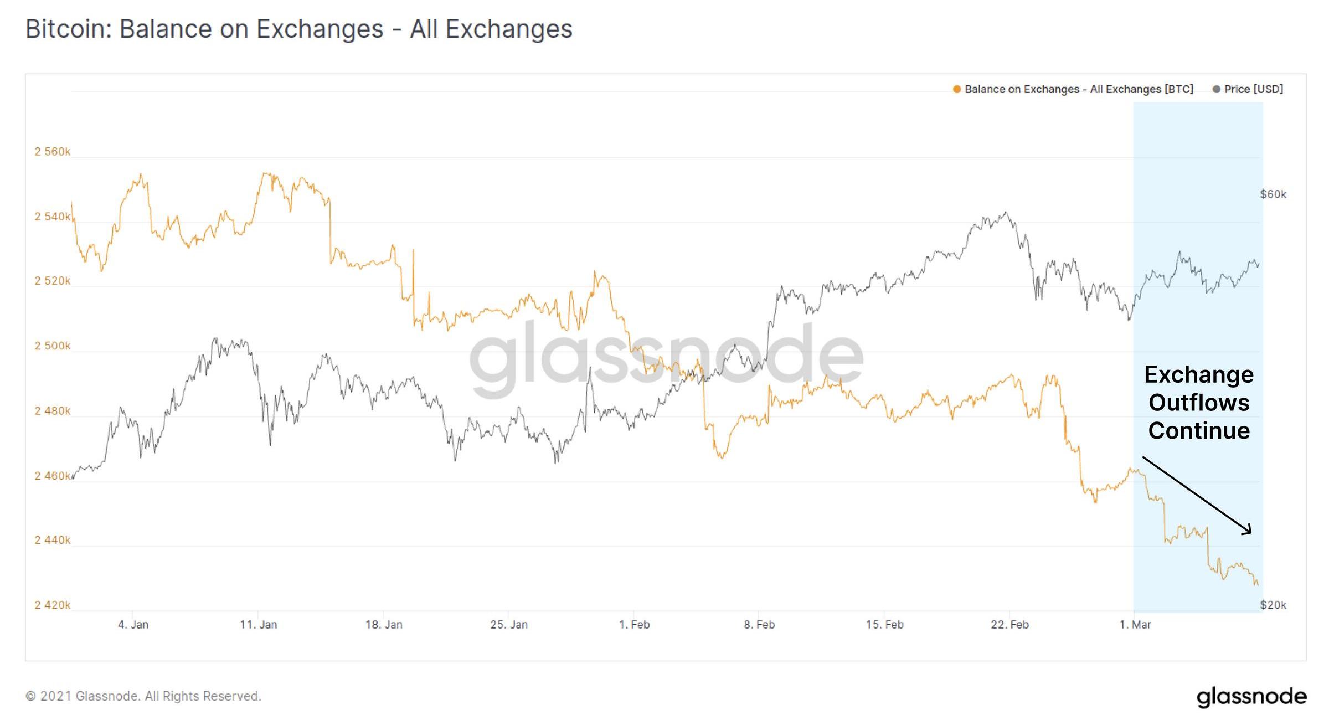Click the 15. Feb x-axis tick label

[x=884, y=625]
